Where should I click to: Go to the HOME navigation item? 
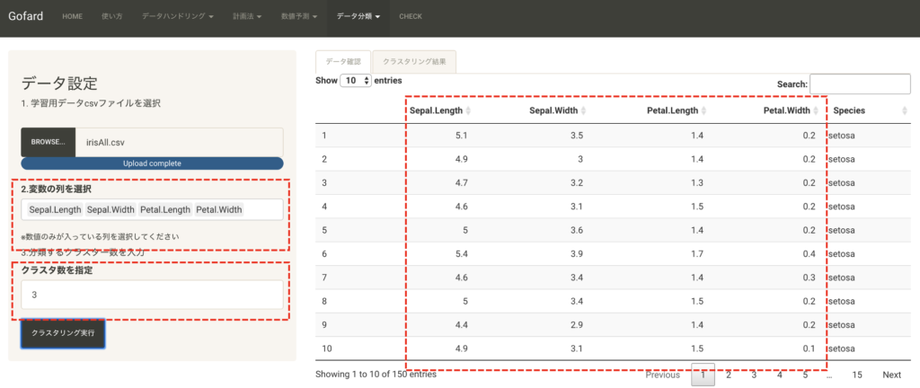click(x=72, y=17)
